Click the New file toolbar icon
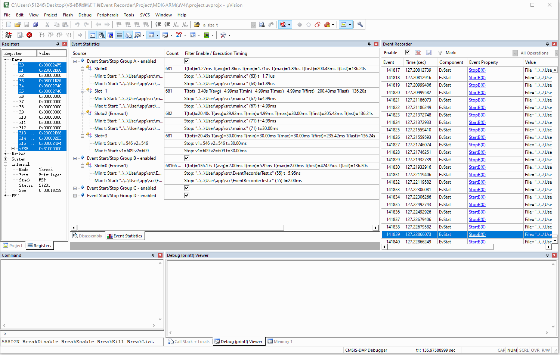Image resolution: width=560 pixels, height=355 pixels. tap(9, 25)
